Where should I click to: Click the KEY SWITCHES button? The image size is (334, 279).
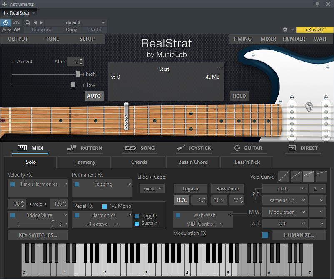[38, 235]
